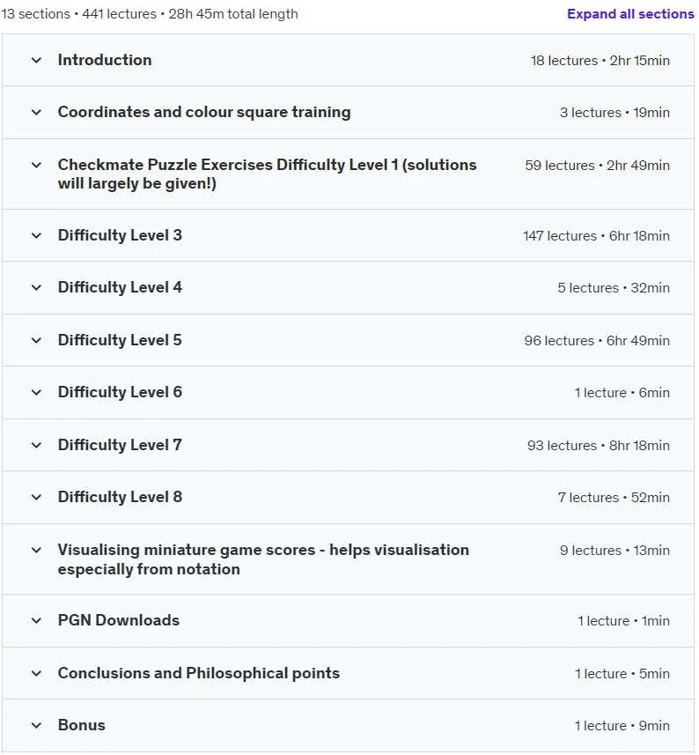Click chevron beside Conclusions and Philosophical points
This screenshot has width=699, height=755.
point(36,674)
